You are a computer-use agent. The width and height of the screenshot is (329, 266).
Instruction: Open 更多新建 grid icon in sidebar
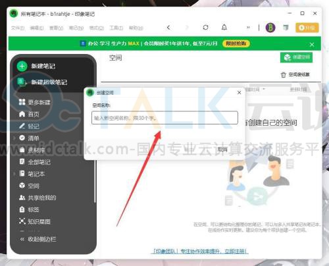(x=22, y=102)
